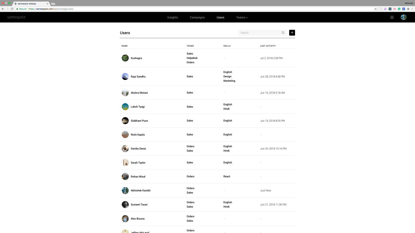Expand the Teams dropdown in navigation

click(242, 17)
